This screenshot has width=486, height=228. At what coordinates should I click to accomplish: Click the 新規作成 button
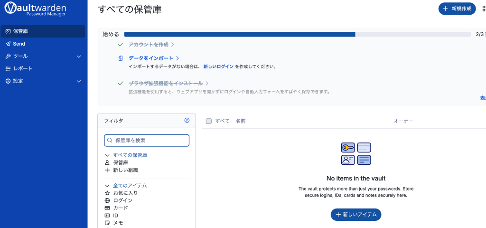[457, 9]
